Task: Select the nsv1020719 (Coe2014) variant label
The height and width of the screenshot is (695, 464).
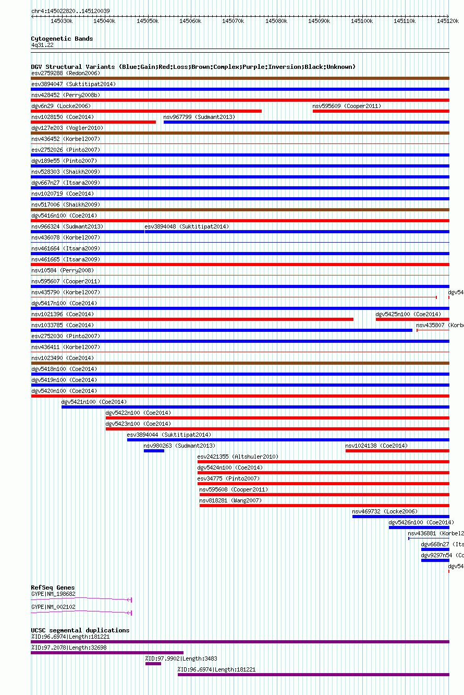Action: coord(63,194)
